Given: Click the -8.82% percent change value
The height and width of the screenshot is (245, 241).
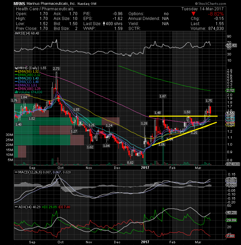Looking at the screenshot, I should coord(216,14).
